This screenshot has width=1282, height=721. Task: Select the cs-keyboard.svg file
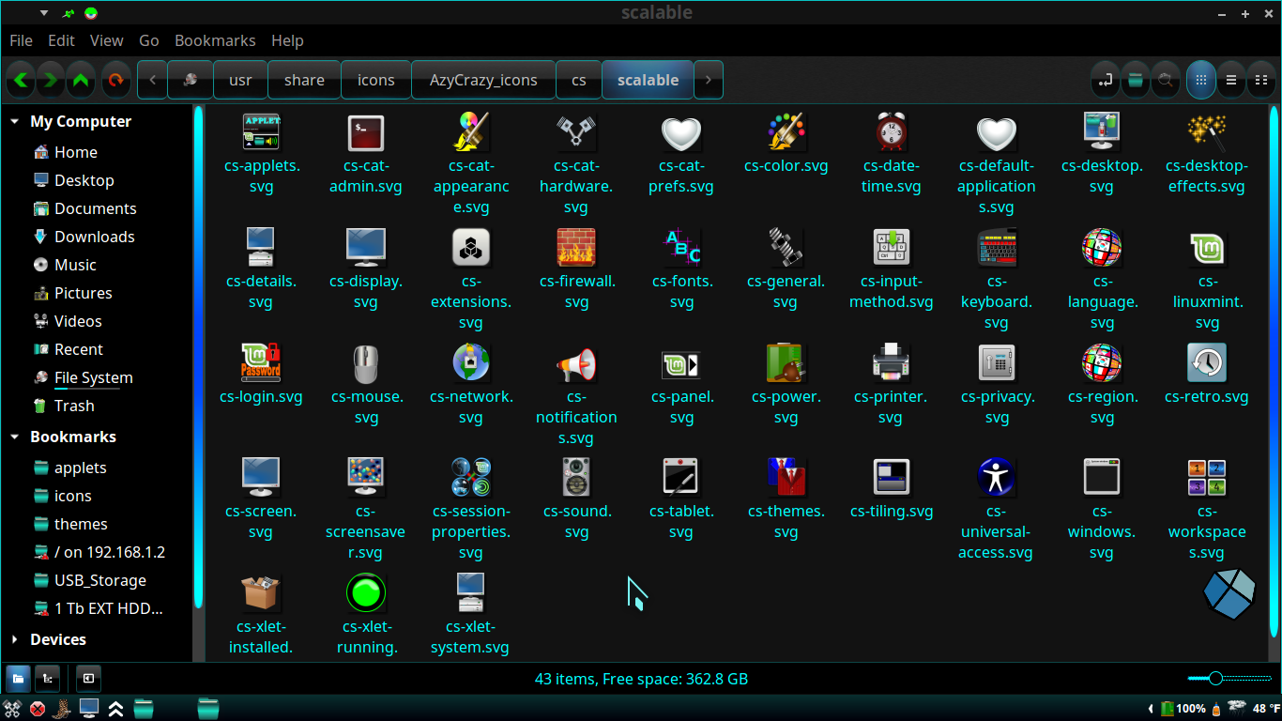(997, 280)
